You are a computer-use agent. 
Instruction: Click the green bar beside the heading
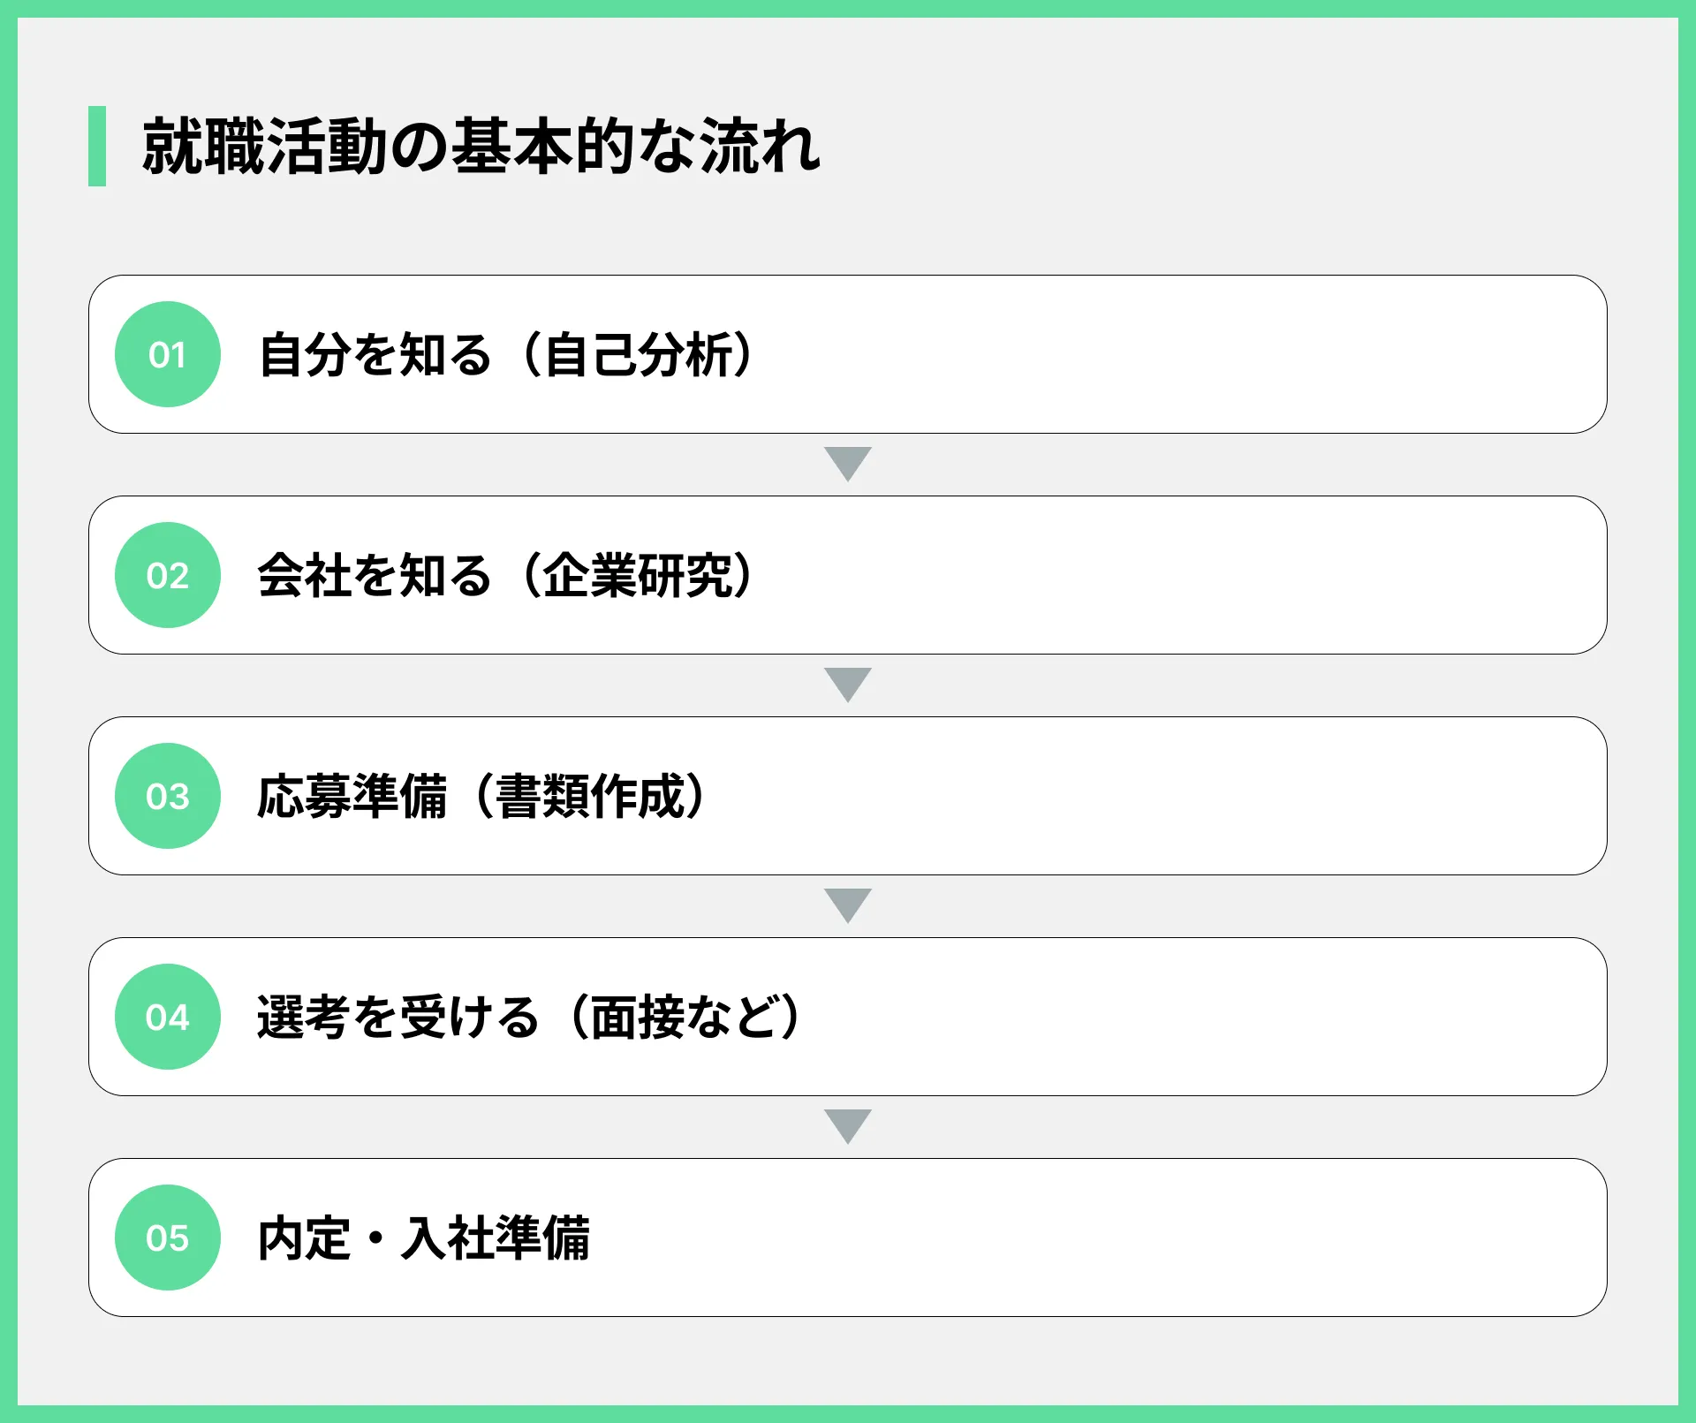tap(97, 146)
